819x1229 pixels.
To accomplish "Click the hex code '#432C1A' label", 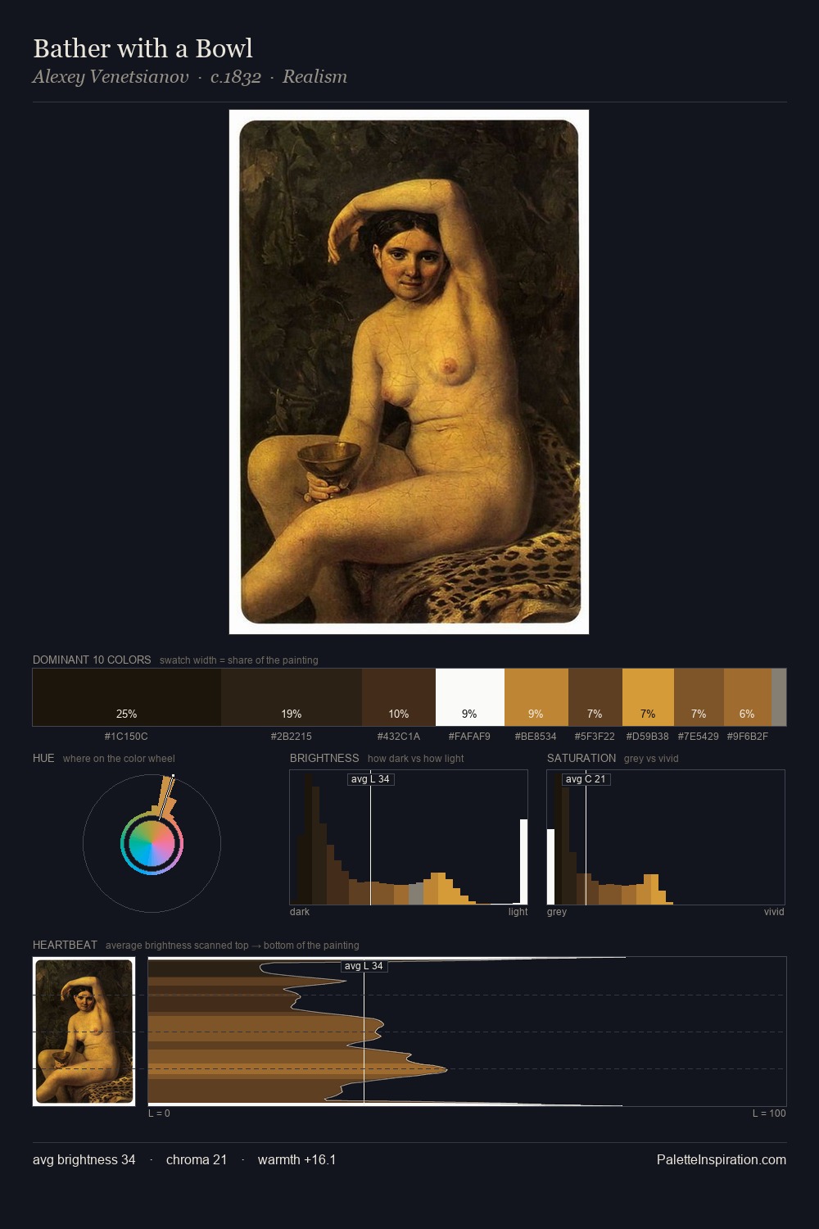I will pyautogui.click(x=399, y=737).
